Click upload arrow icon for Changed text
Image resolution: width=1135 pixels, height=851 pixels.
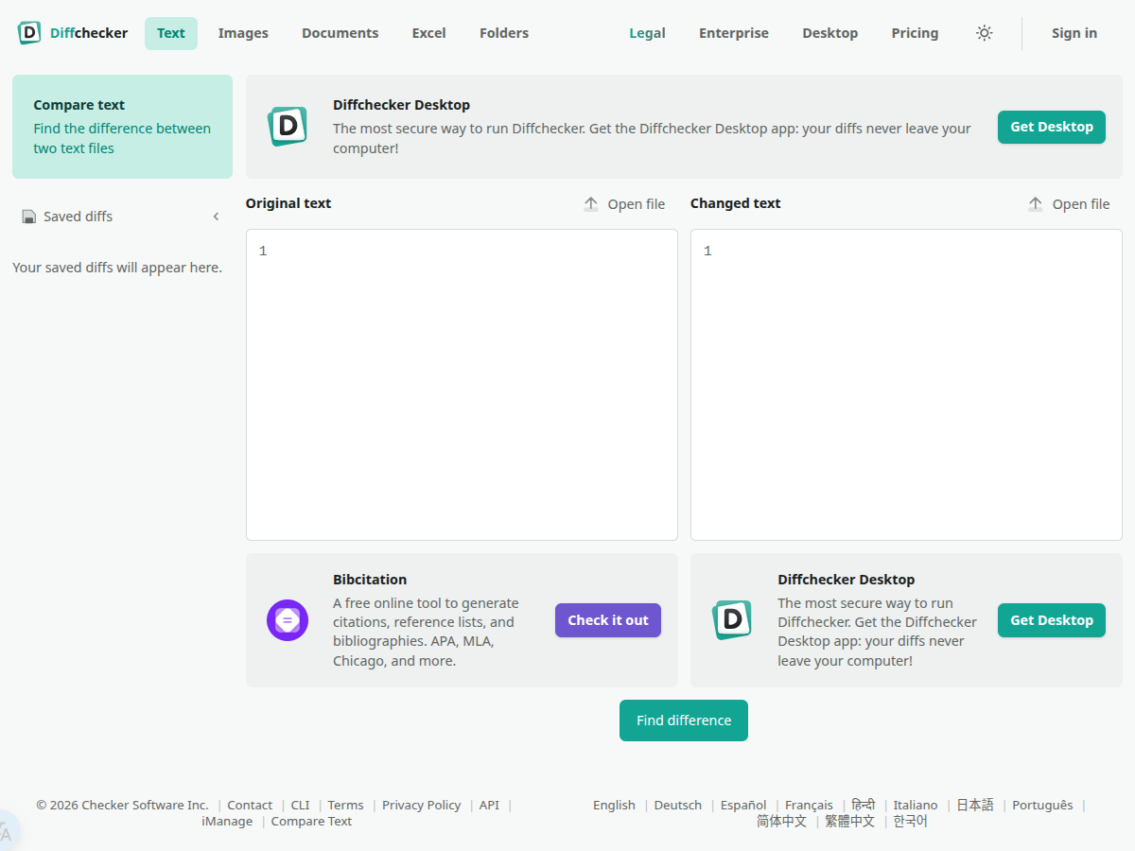tap(1036, 204)
